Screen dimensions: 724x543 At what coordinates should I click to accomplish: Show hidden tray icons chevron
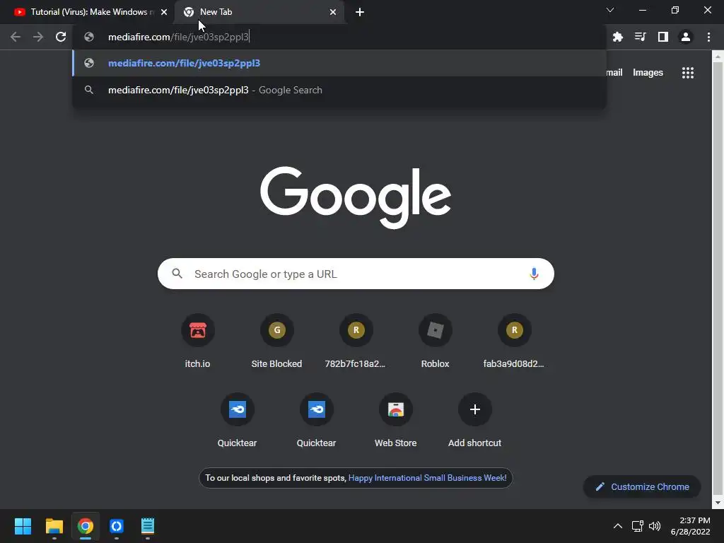point(618,526)
